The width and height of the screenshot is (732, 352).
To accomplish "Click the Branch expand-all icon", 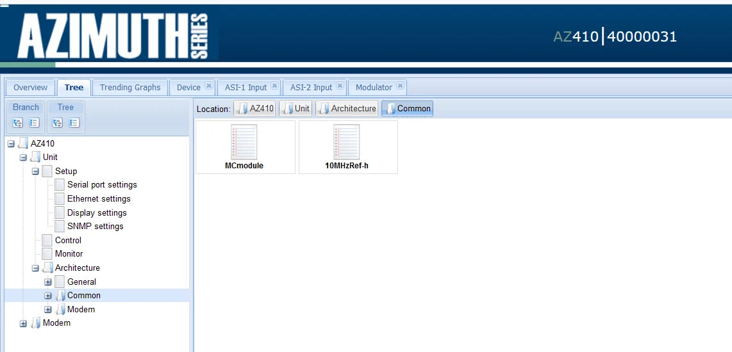I will pyautogui.click(x=18, y=123).
